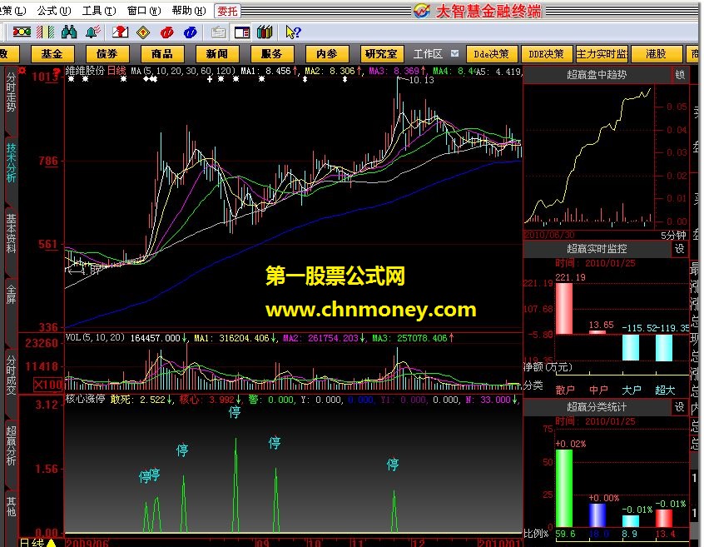
Task: Click the 大户 category label
Action: coord(632,390)
